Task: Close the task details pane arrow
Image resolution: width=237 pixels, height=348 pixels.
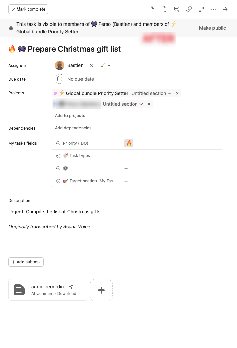Action: [226, 9]
